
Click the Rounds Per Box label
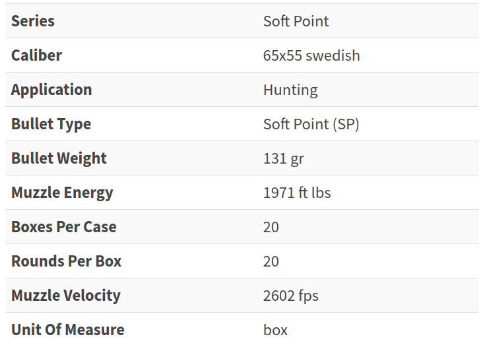67,261
